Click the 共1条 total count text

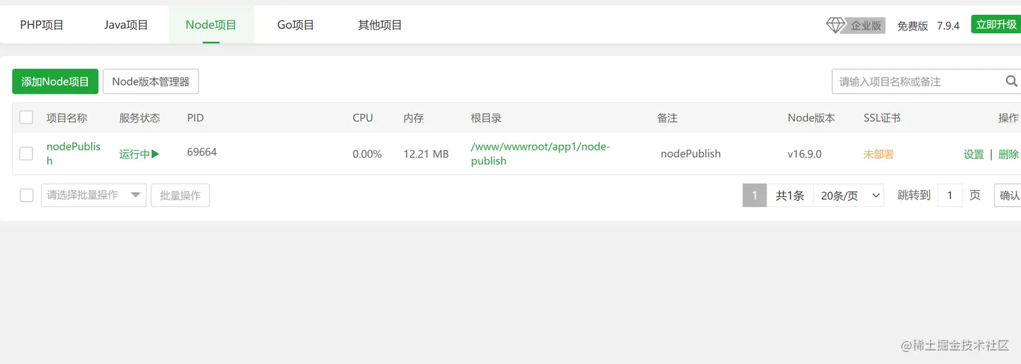(790, 195)
